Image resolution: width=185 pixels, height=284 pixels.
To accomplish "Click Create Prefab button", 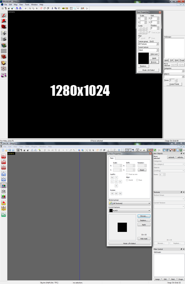I will [174, 84].
